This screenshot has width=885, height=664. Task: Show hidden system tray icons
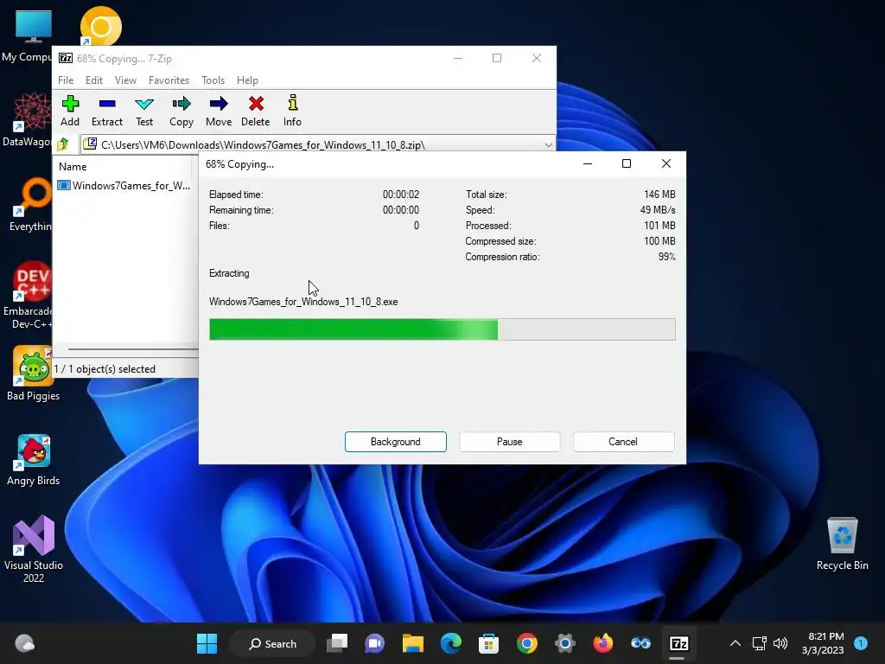pyautogui.click(x=735, y=643)
